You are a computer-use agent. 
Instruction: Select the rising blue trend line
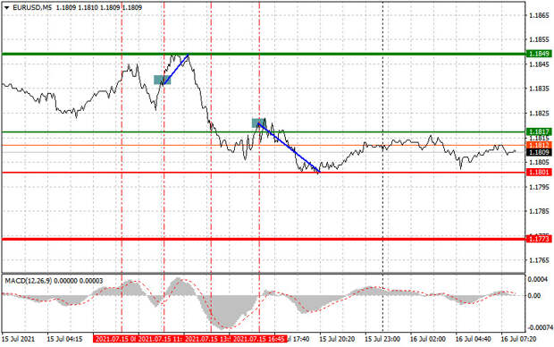[176, 69]
